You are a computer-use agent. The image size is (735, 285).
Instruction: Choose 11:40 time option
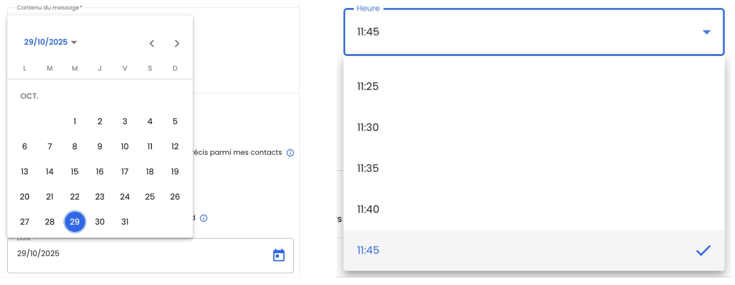click(368, 209)
